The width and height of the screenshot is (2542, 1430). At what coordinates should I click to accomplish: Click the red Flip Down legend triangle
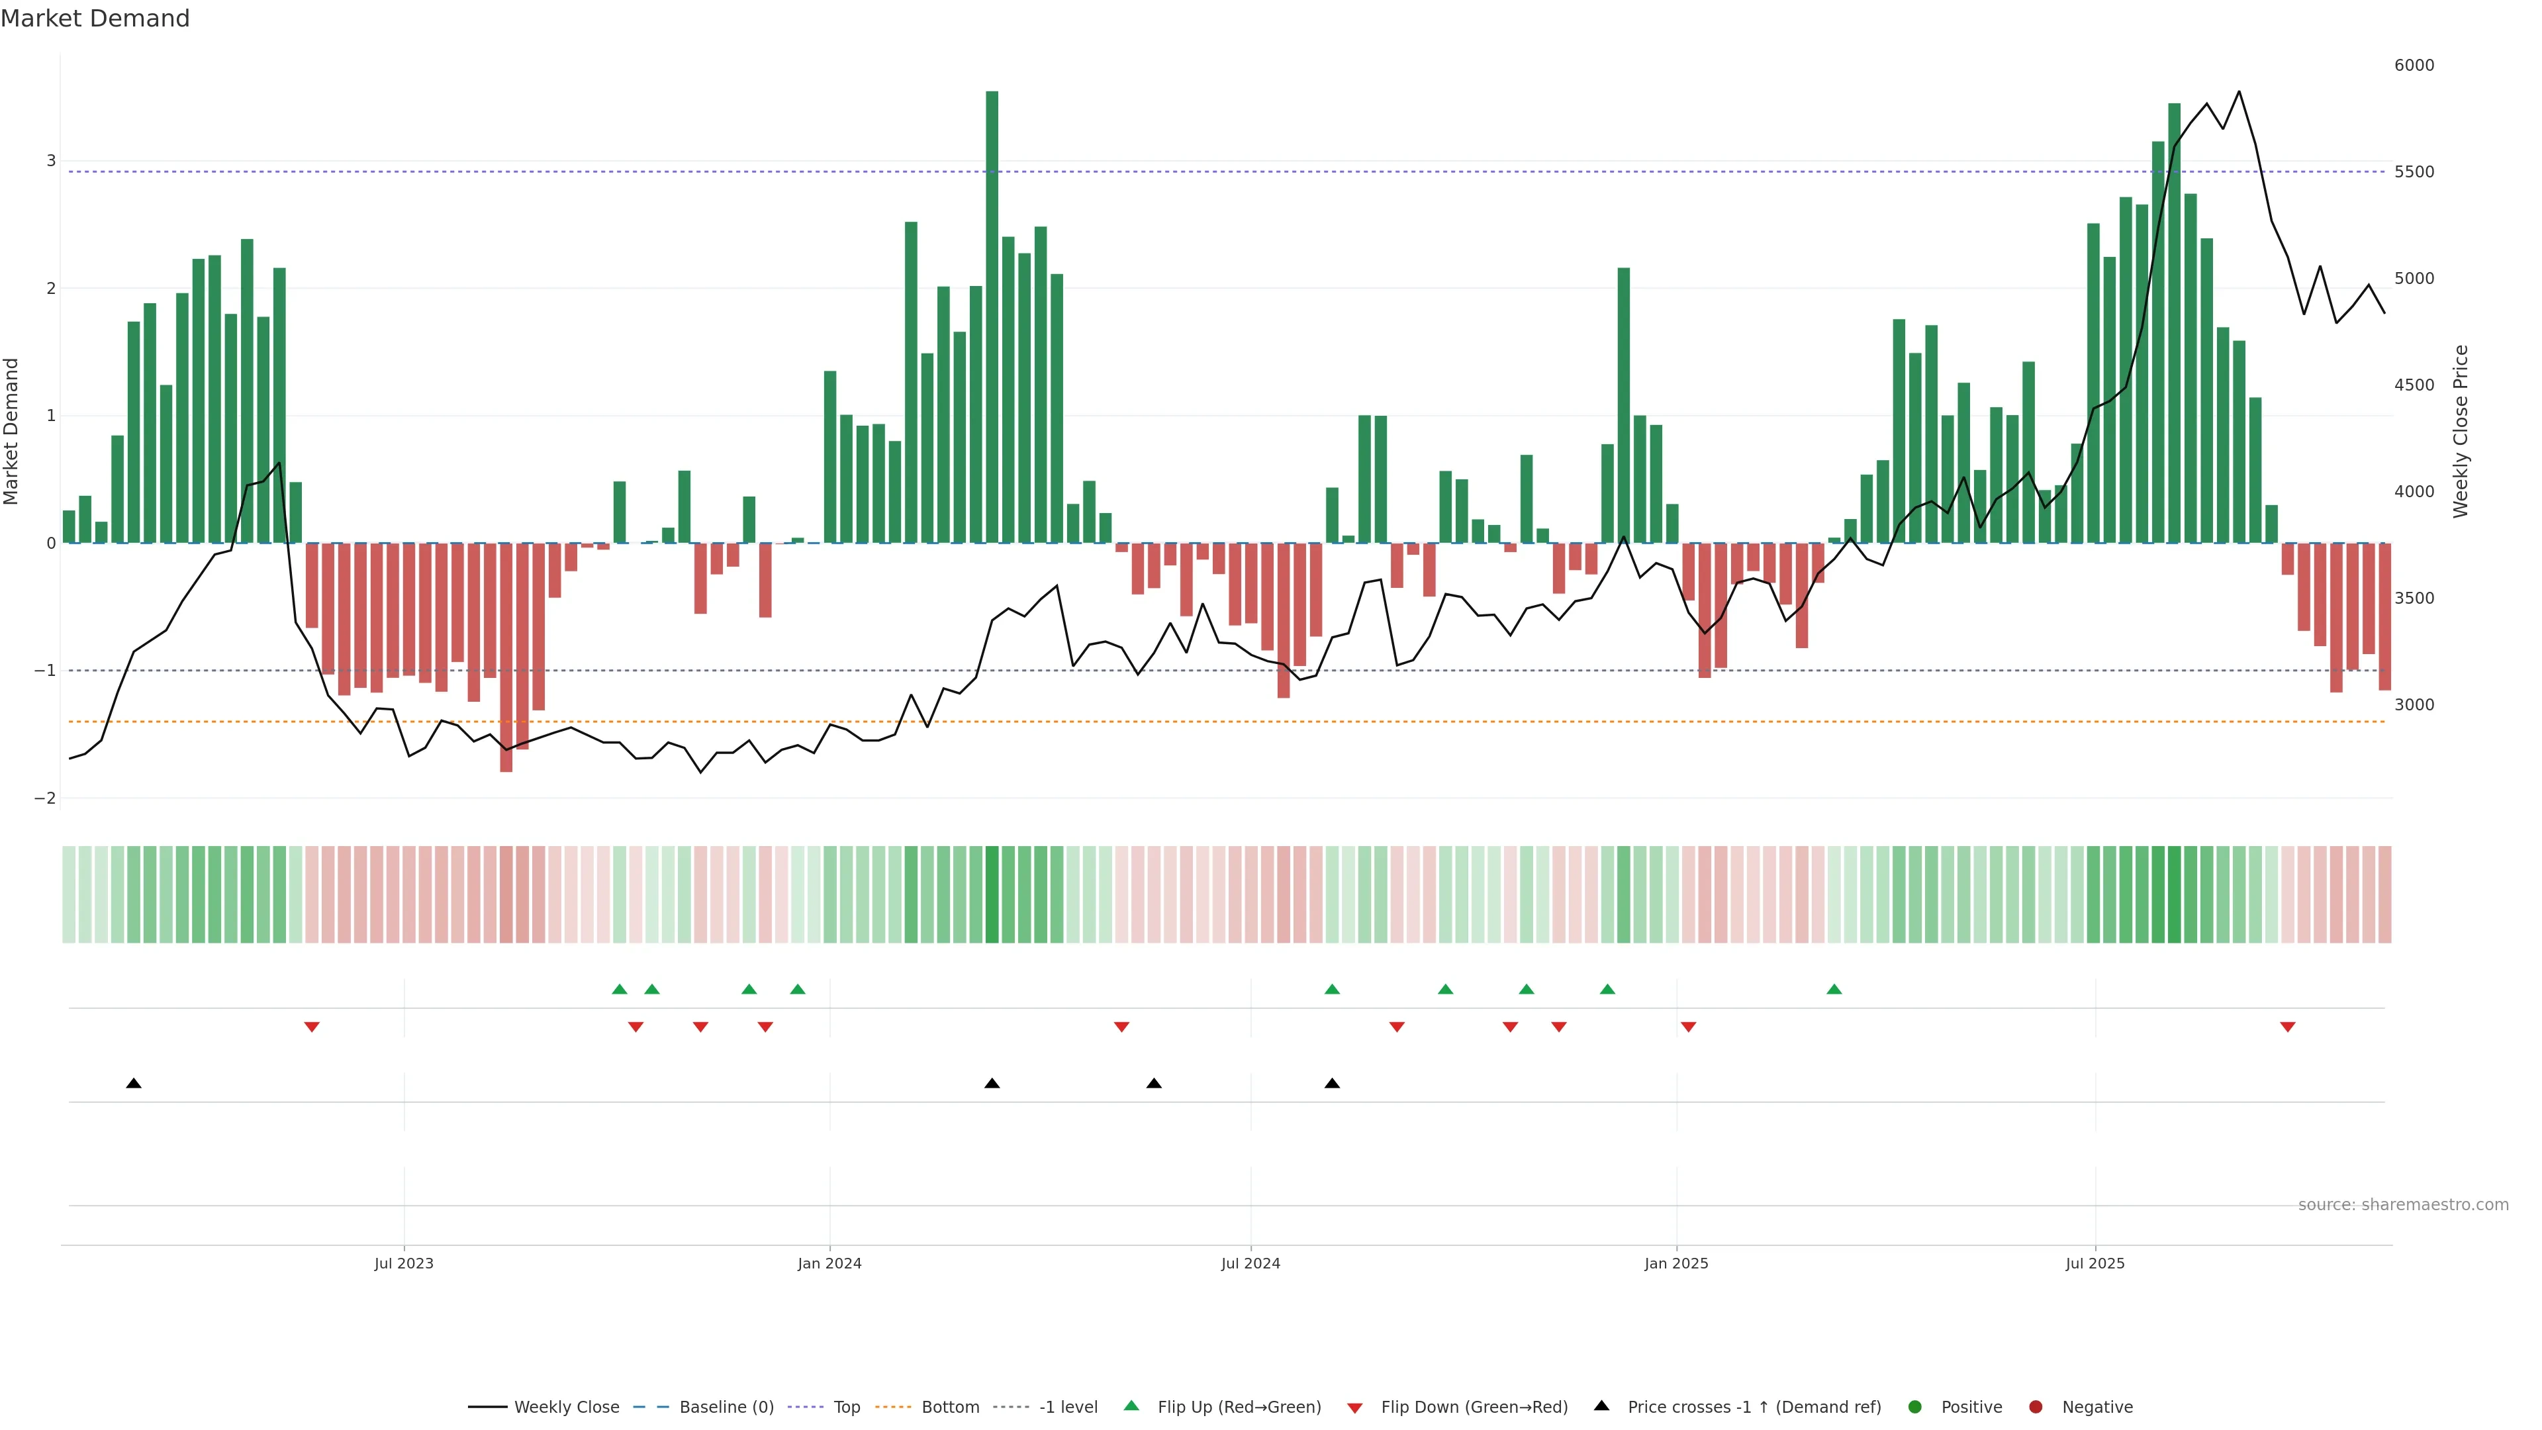coord(1355,1407)
